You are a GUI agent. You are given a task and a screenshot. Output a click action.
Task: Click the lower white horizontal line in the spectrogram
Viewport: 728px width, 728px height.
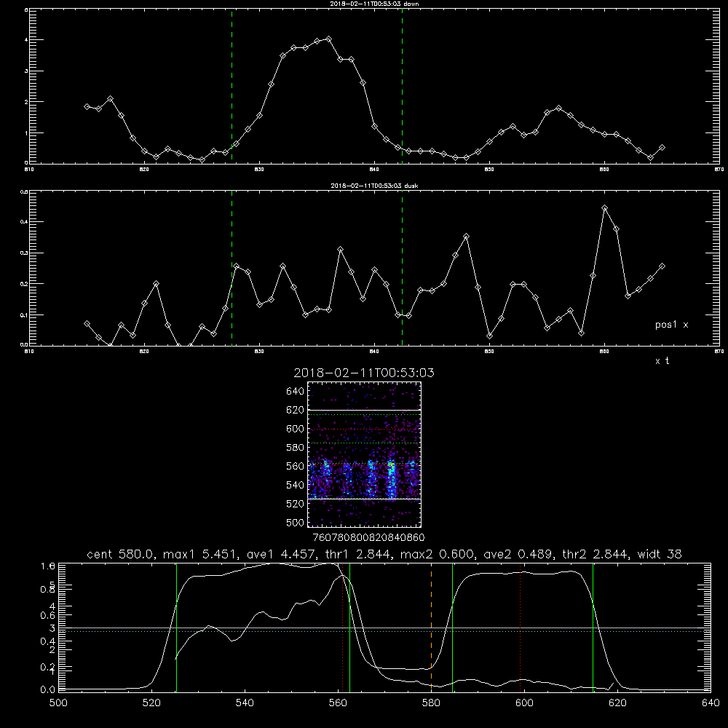pyautogui.click(x=365, y=499)
